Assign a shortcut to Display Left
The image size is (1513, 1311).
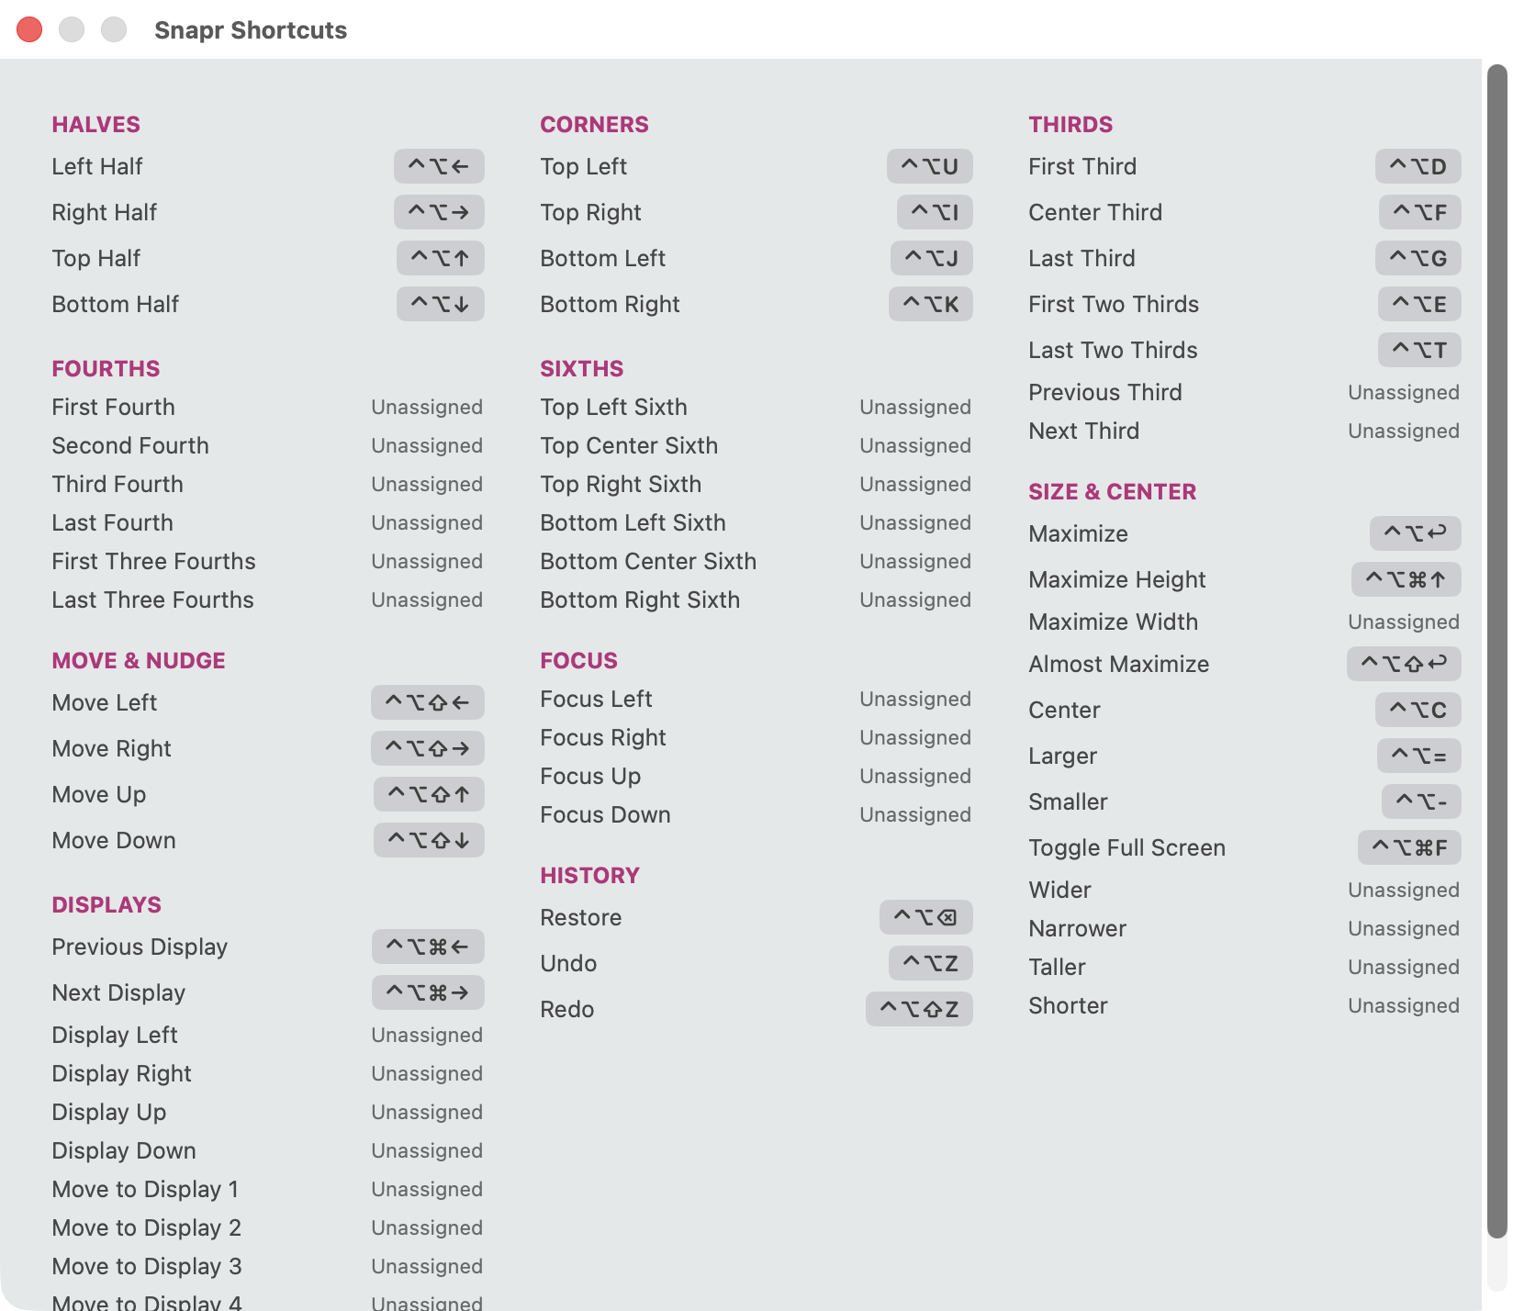(x=427, y=1035)
